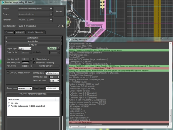This screenshot has width=173, height=130.
Task: Switch to the Common tab
Action: (9, 32)
